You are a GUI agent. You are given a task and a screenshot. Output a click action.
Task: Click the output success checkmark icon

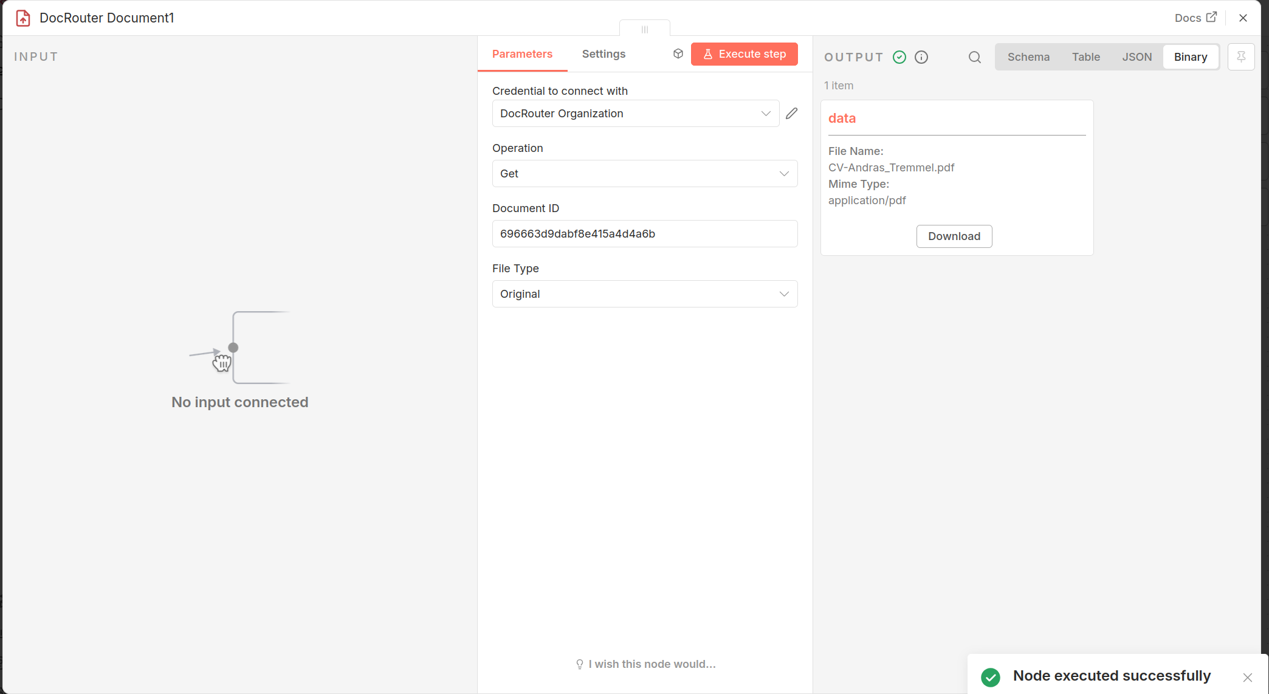pos(899,57)
